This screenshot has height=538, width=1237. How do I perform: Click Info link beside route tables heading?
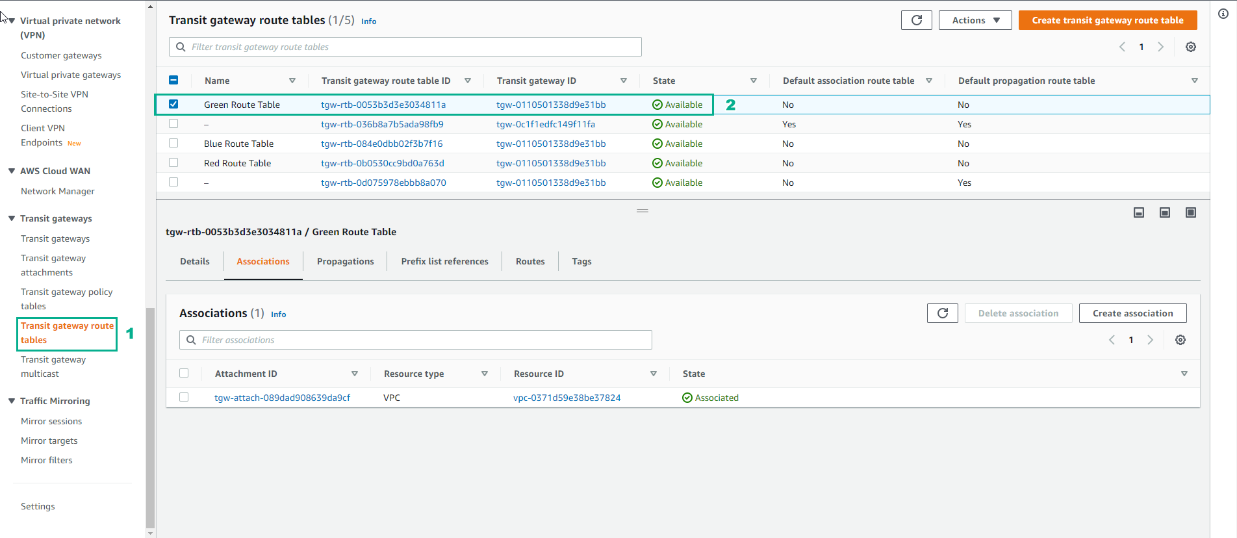[x=369, y=21]
